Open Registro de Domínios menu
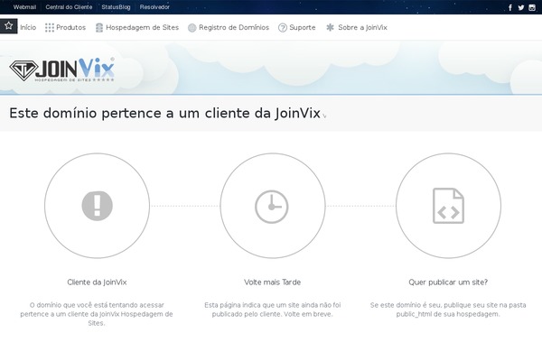This screenshot has width=542, height=361. pyautogui.click(x=234, y=27)
